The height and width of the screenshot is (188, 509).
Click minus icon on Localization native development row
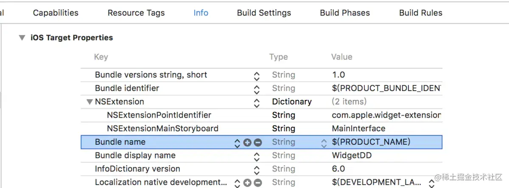[257, 183]
